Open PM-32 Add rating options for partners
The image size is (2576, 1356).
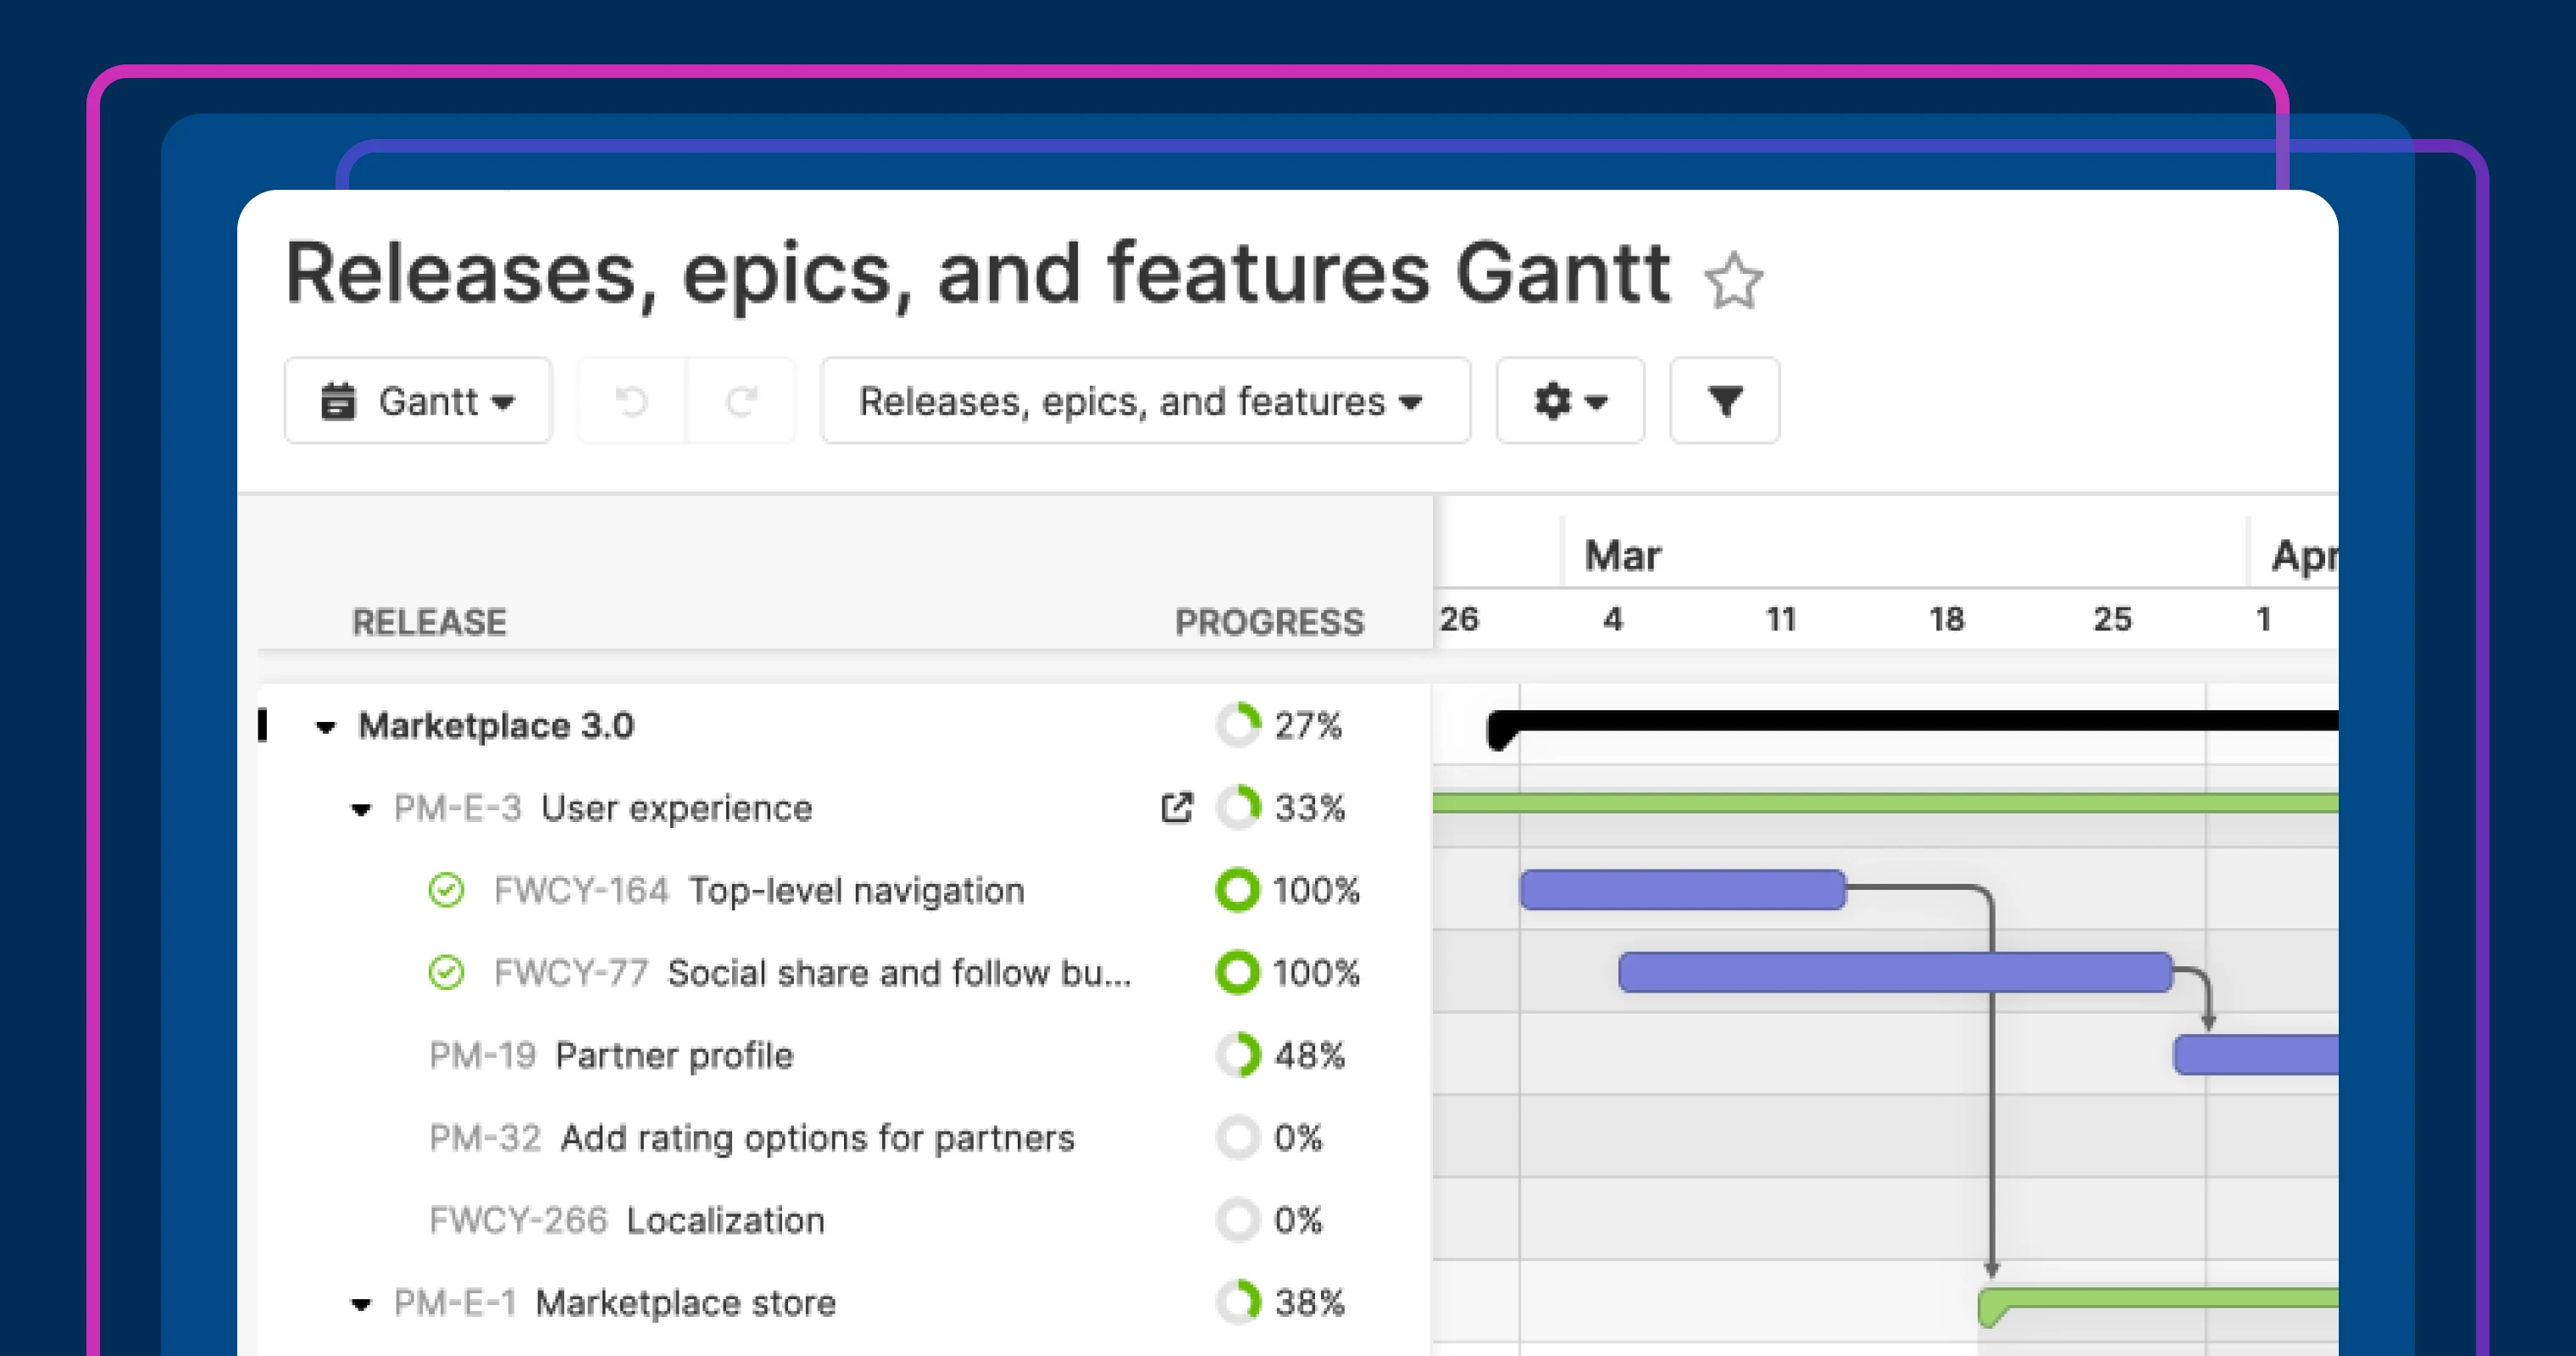tap(816, 1138)
